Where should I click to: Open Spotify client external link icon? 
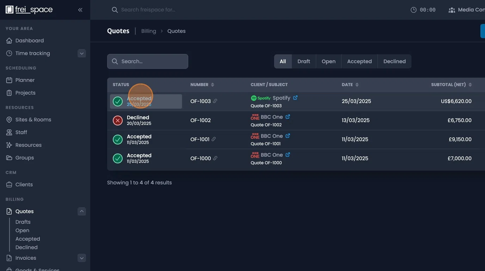[x=295, y=98]
